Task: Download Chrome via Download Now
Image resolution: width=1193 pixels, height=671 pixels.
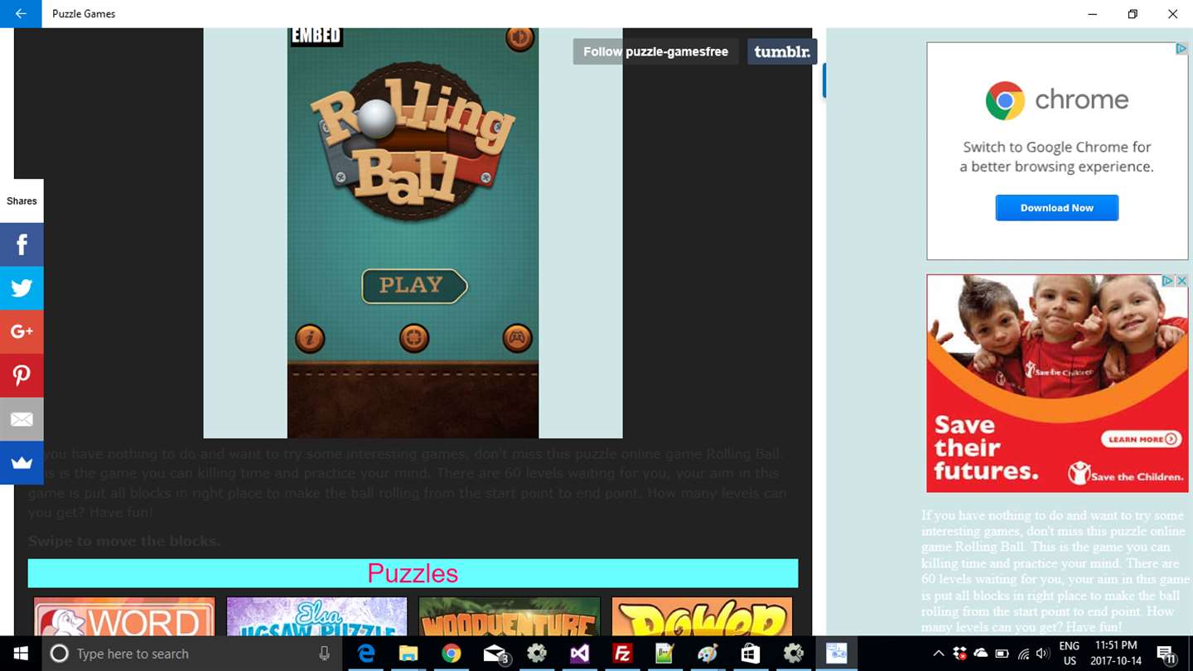Action: [x=1056, y=208]
